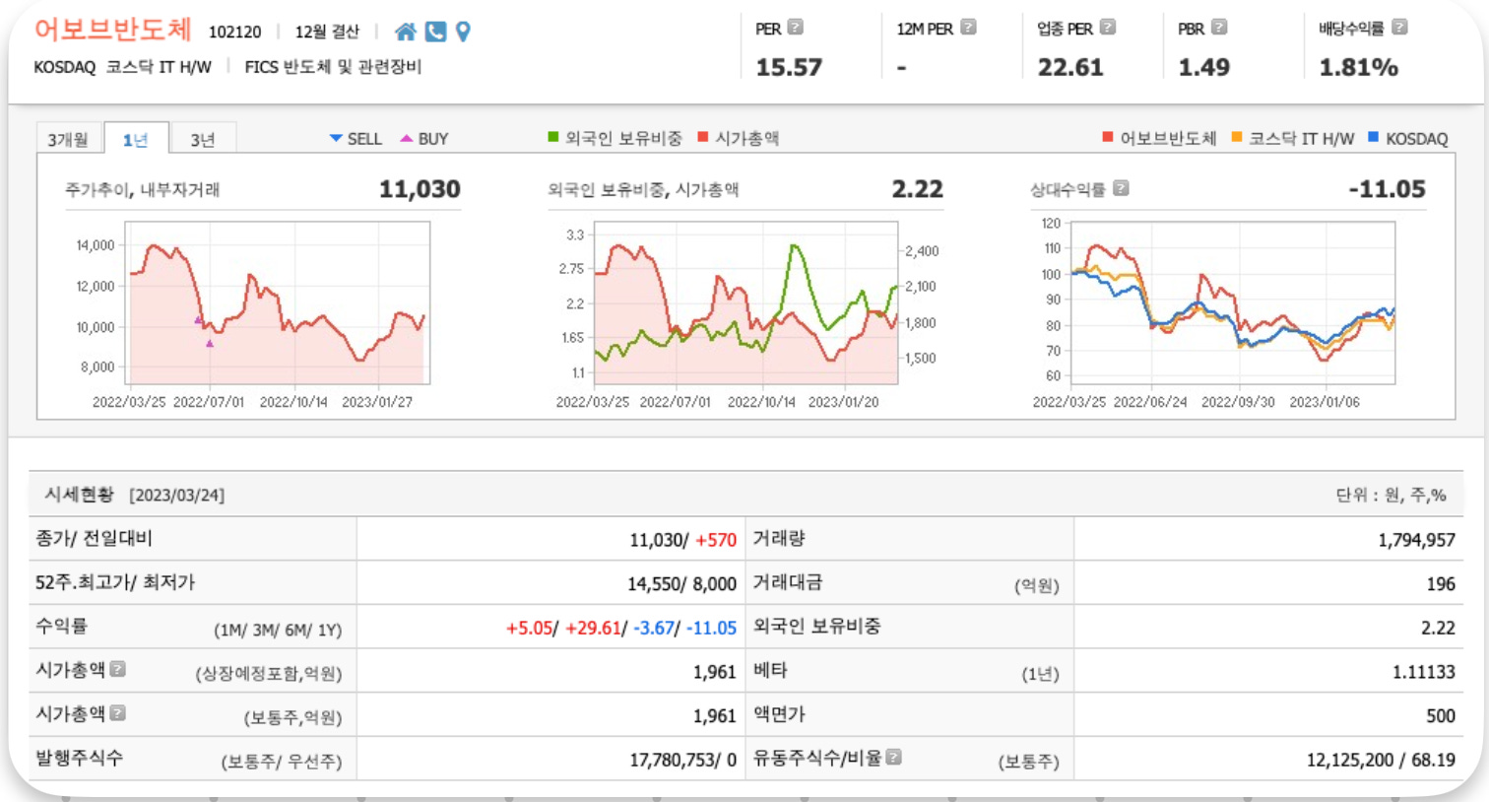Click red 어보브반도체 legend swatch
This screenshot has width=1489, height=802.
click(x=1108, y=137)
